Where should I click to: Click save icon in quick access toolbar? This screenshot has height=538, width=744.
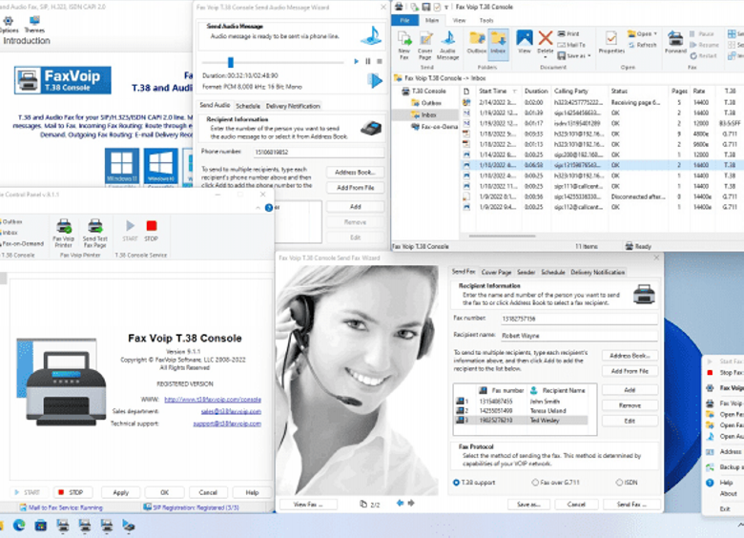click(426, 7)
